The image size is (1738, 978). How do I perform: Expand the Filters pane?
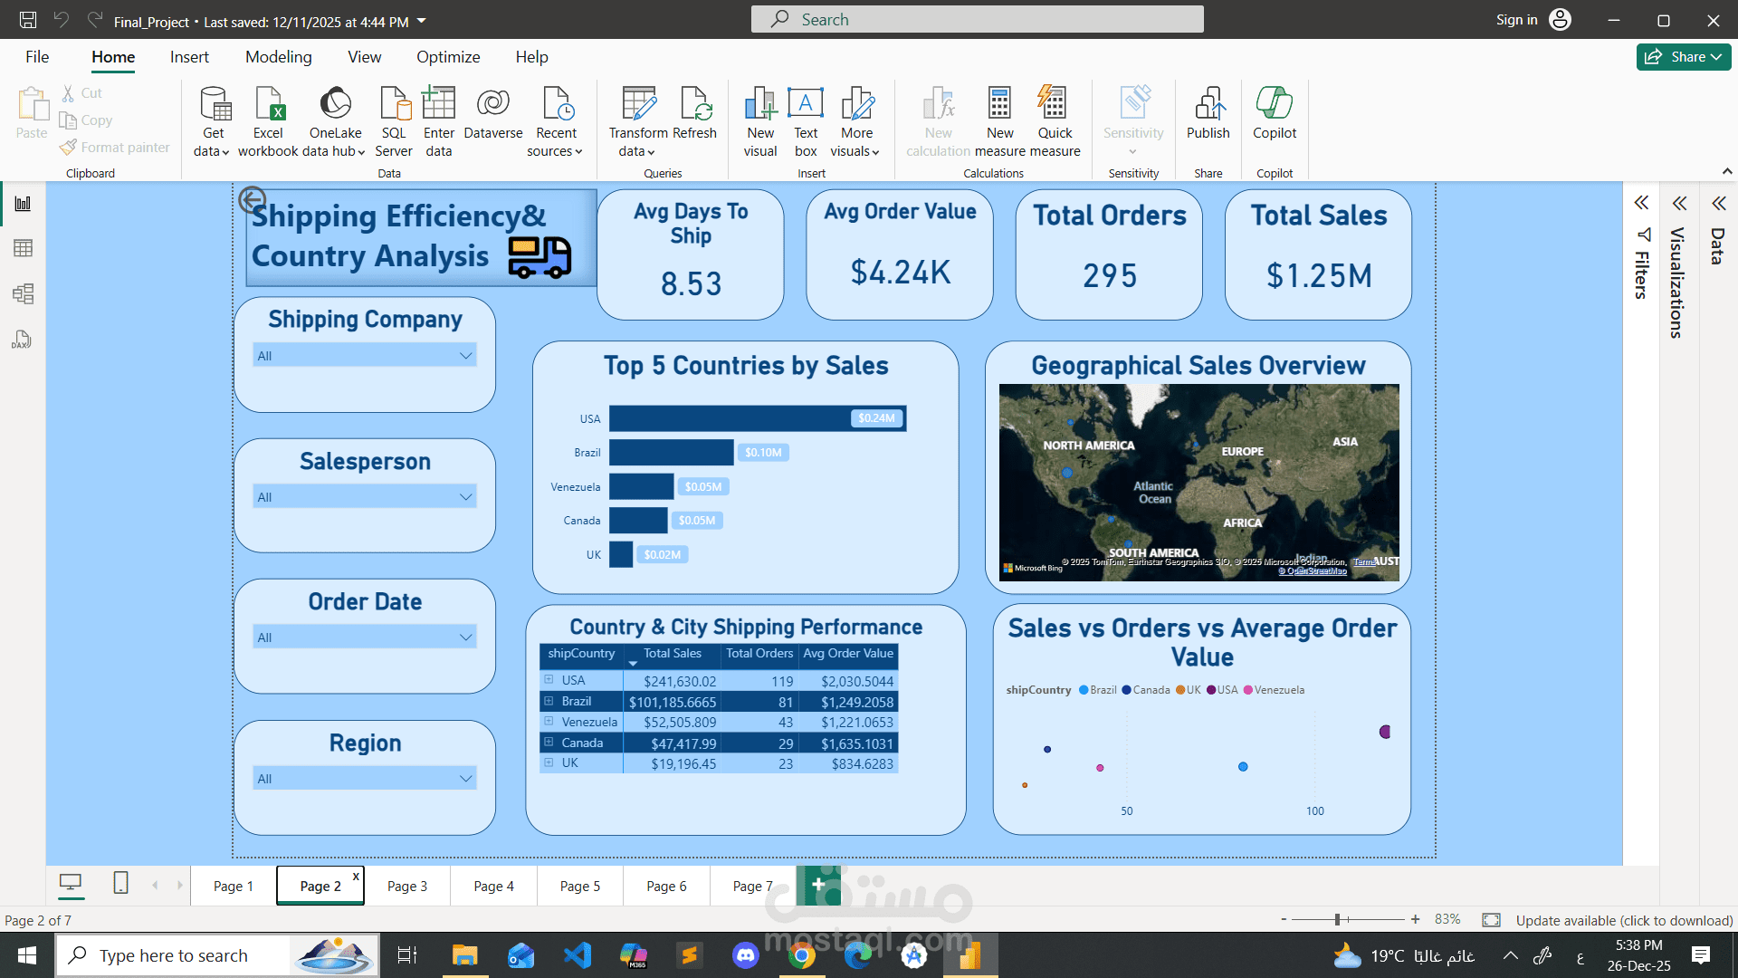(x=1641, y=203)
